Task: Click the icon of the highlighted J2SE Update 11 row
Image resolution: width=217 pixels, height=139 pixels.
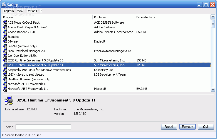Action: point(5,65)
